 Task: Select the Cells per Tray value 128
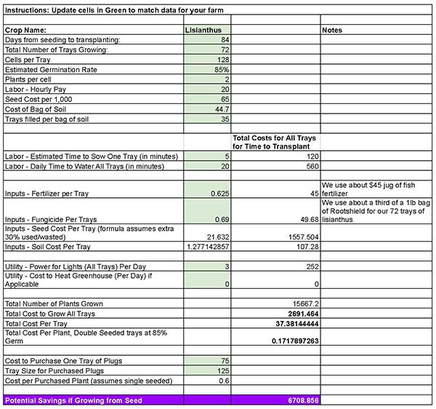tap(207, 59)
